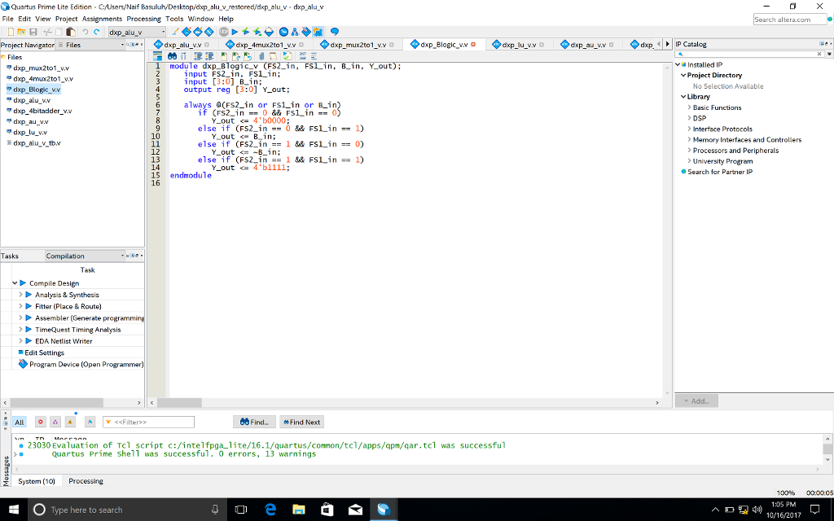834x521 pixels.
Task: Open the Assignments menu
Action: click(x=102, y=19)
